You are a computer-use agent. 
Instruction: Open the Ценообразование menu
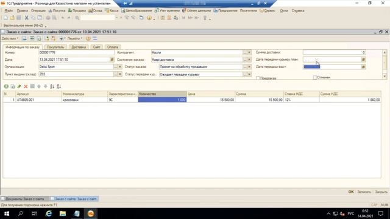136,11
